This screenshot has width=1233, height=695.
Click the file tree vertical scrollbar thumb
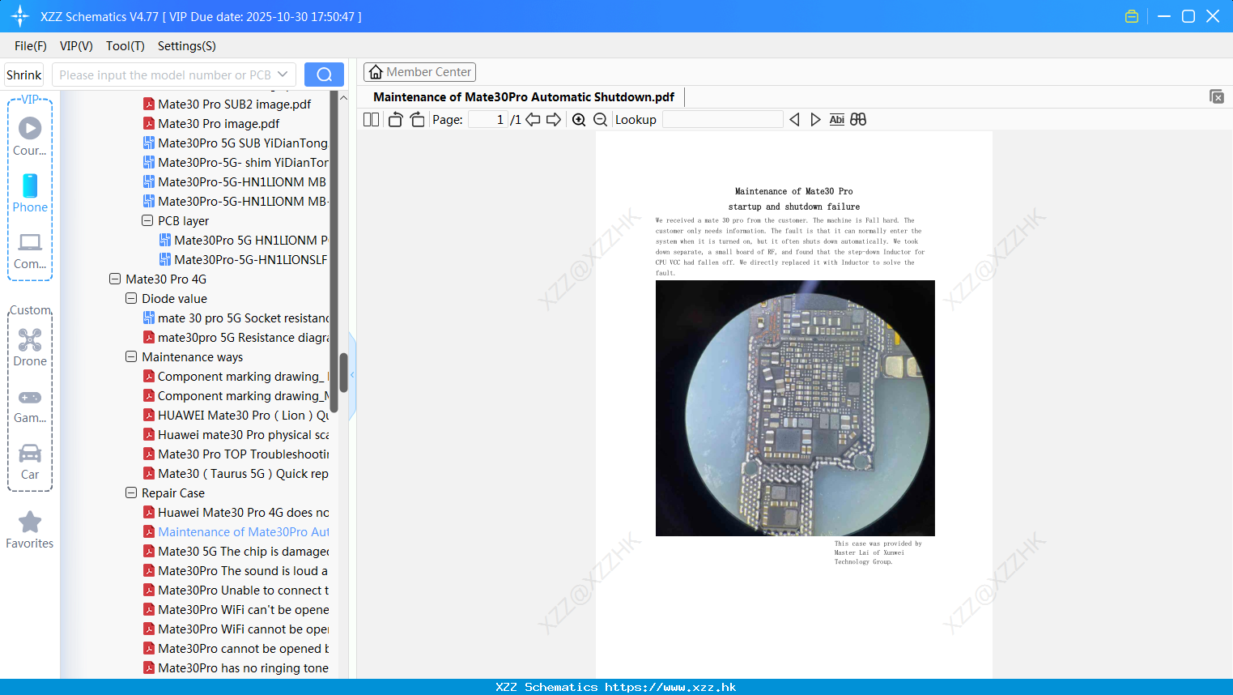pos(343,373)
